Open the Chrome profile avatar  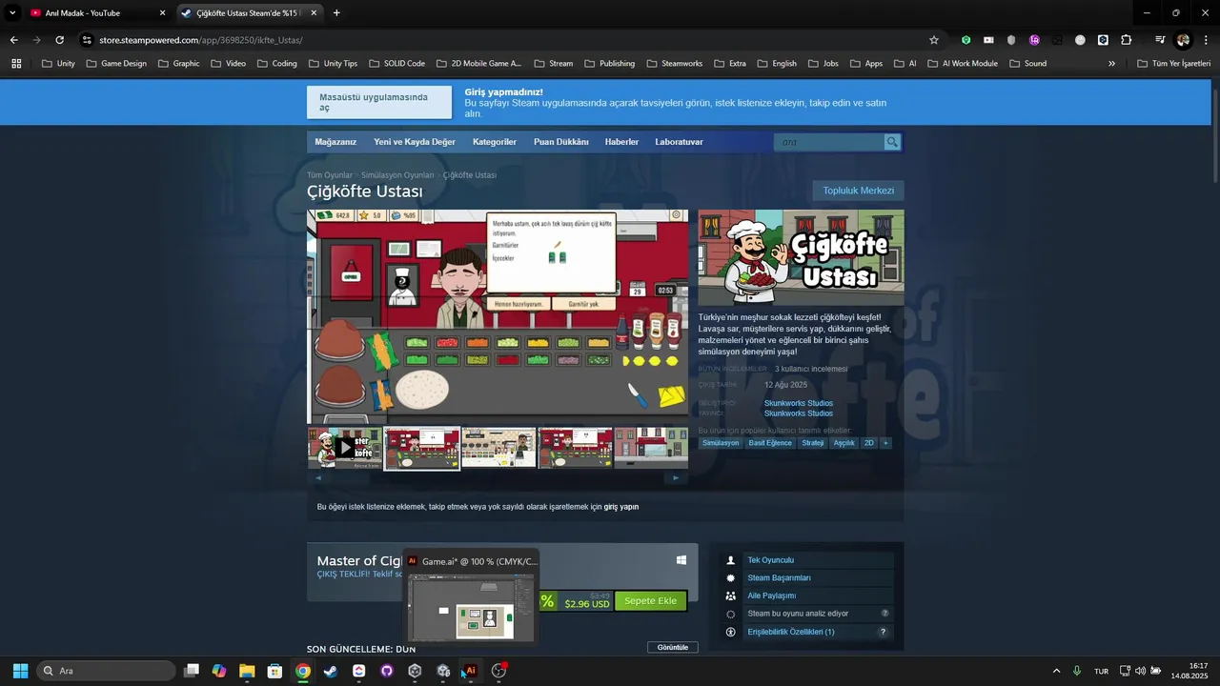tap(1183, 40)
